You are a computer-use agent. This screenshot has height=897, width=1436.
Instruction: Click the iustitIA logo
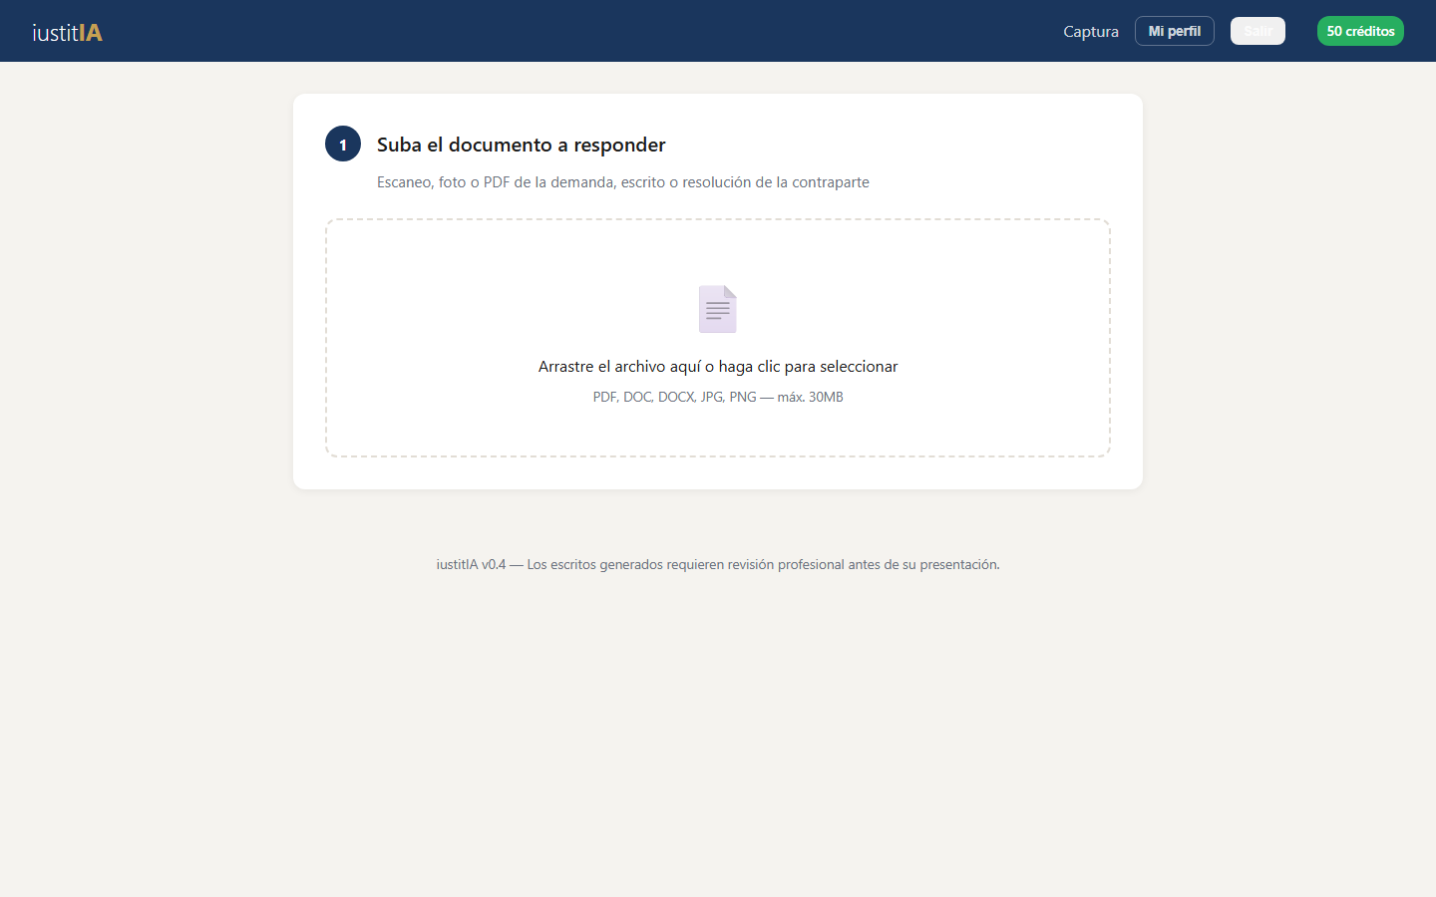67,32
